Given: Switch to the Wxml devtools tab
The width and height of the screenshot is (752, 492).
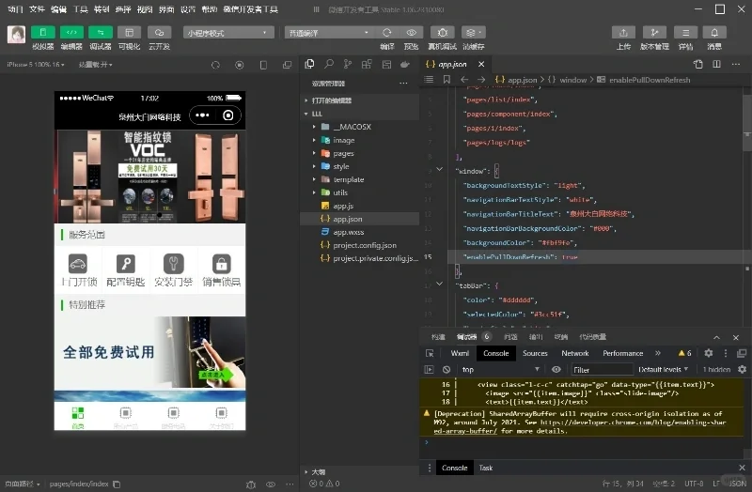Looking at the screenshot, I should 460,354.
